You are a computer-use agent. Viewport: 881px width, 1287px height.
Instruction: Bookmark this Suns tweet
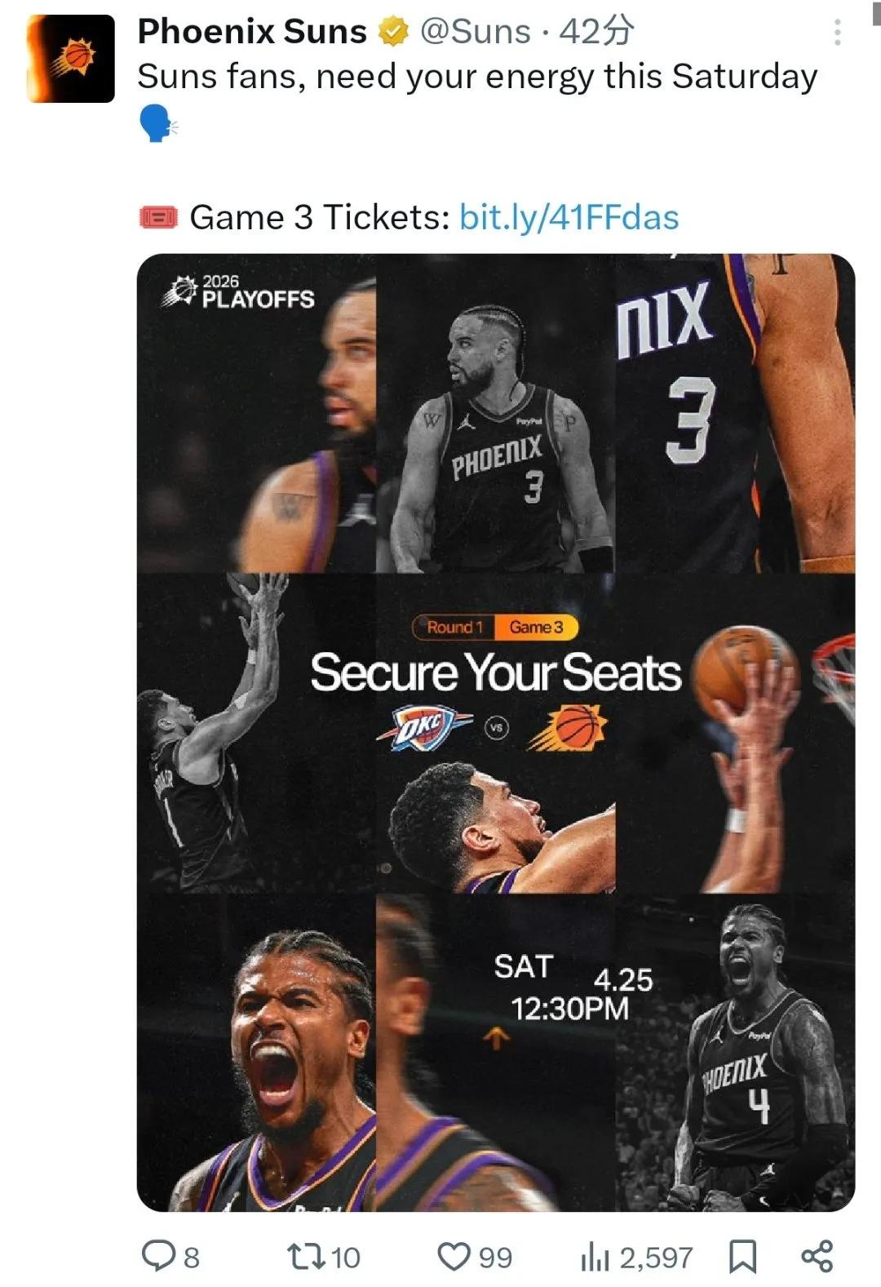742,1256
